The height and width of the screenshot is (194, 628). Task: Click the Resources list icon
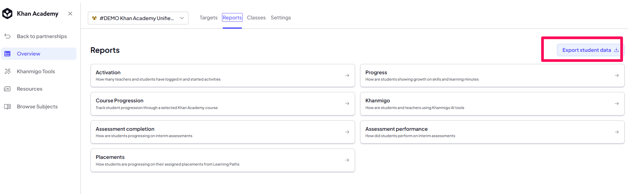click(x=7, y=89)
